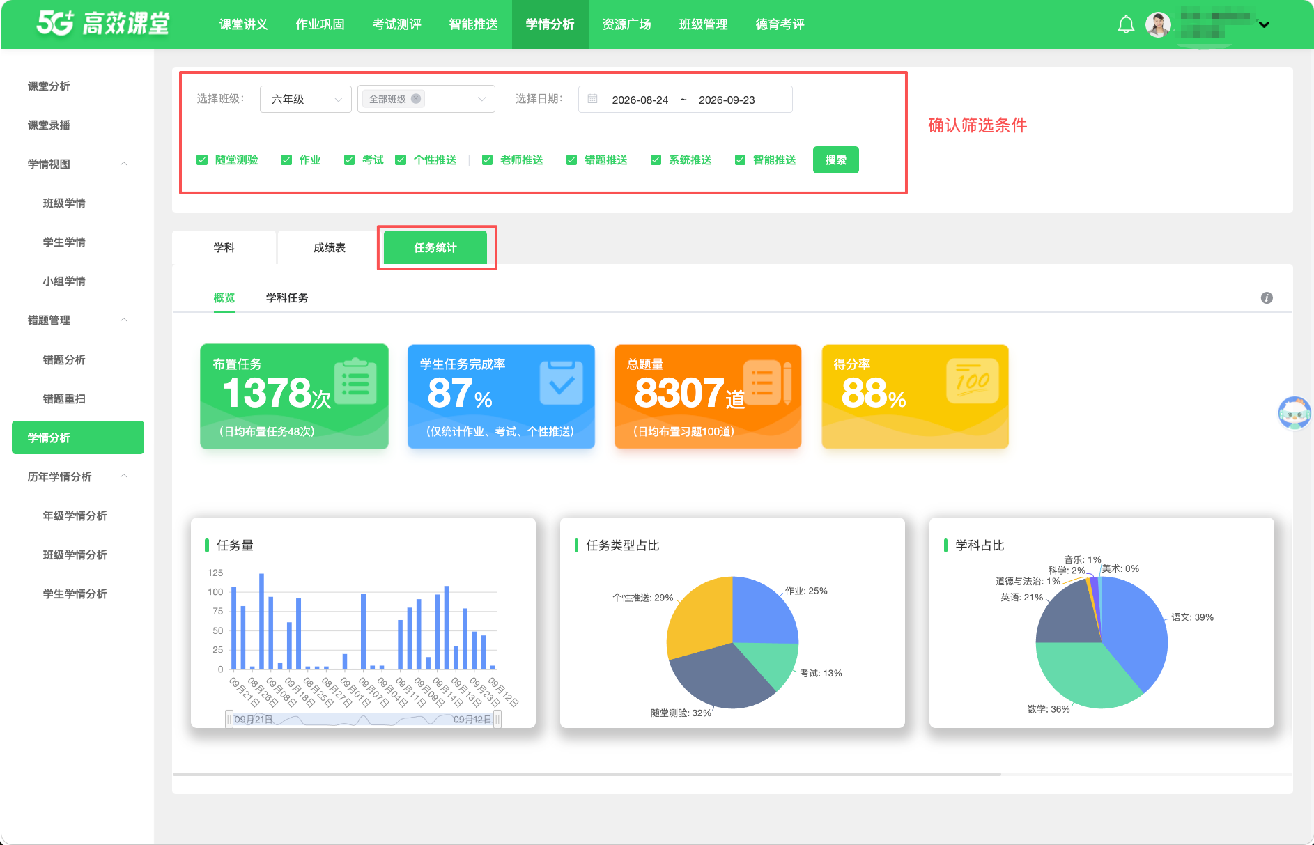This screenshot has width=1314, height=845.
Task: Toggle the 个性推送 checkbox
Action: 401,160
